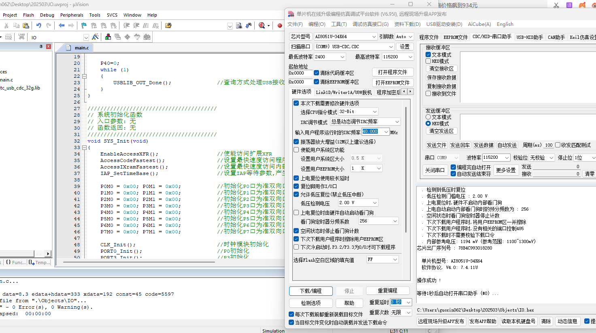Open the Peripherals menu in µVision
596x333 pixels.
(x=72, y=15)
